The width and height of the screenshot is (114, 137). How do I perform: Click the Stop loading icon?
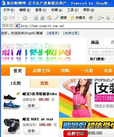tap(36, 18)
